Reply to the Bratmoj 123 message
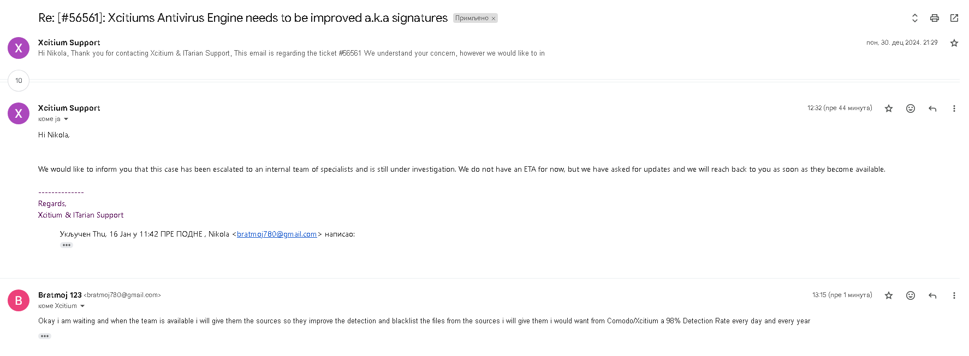Screen dimensions: 969x356 click(x=932, y=295)
